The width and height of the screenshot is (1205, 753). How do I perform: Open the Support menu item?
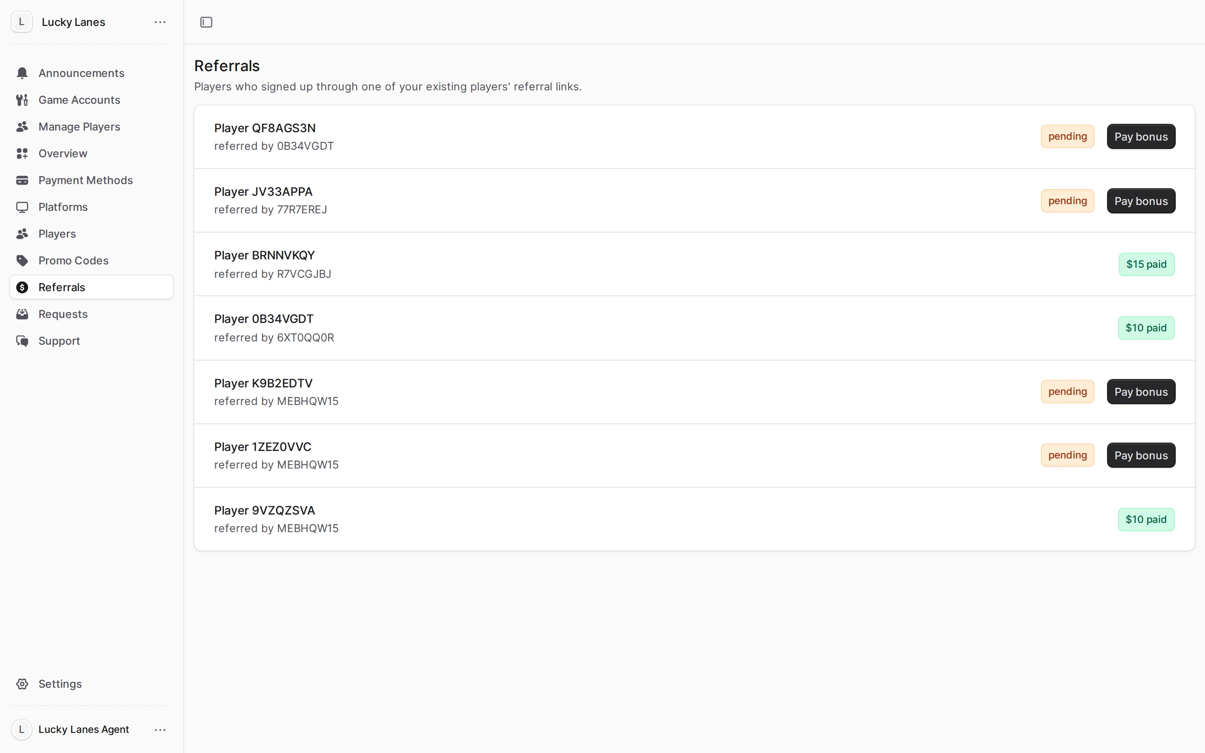click(92, 341)
